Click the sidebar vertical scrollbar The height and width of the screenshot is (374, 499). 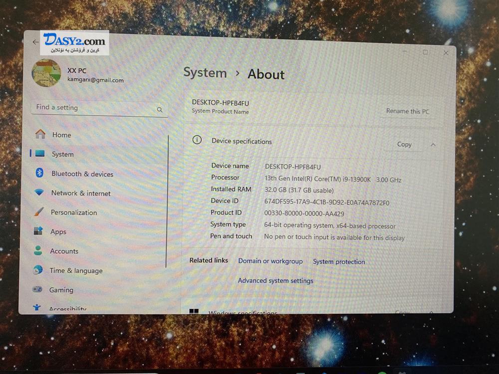click(167, 201)
